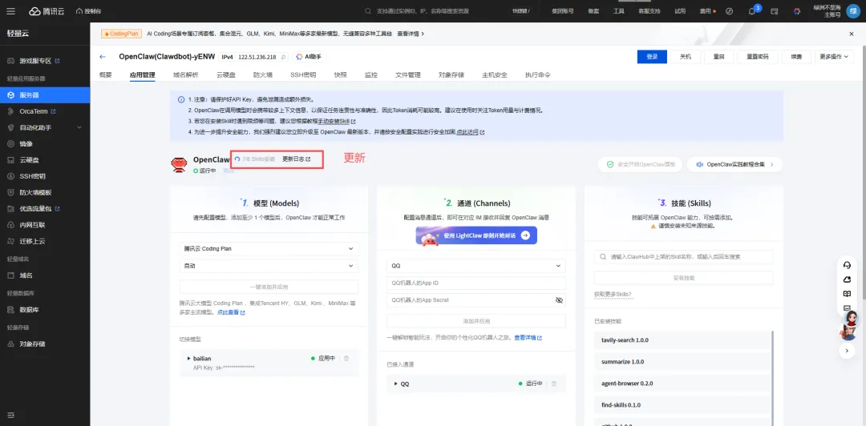Open the 服务器 sidebar item
The width and height of the screenshot is (866, 426).
45,95
